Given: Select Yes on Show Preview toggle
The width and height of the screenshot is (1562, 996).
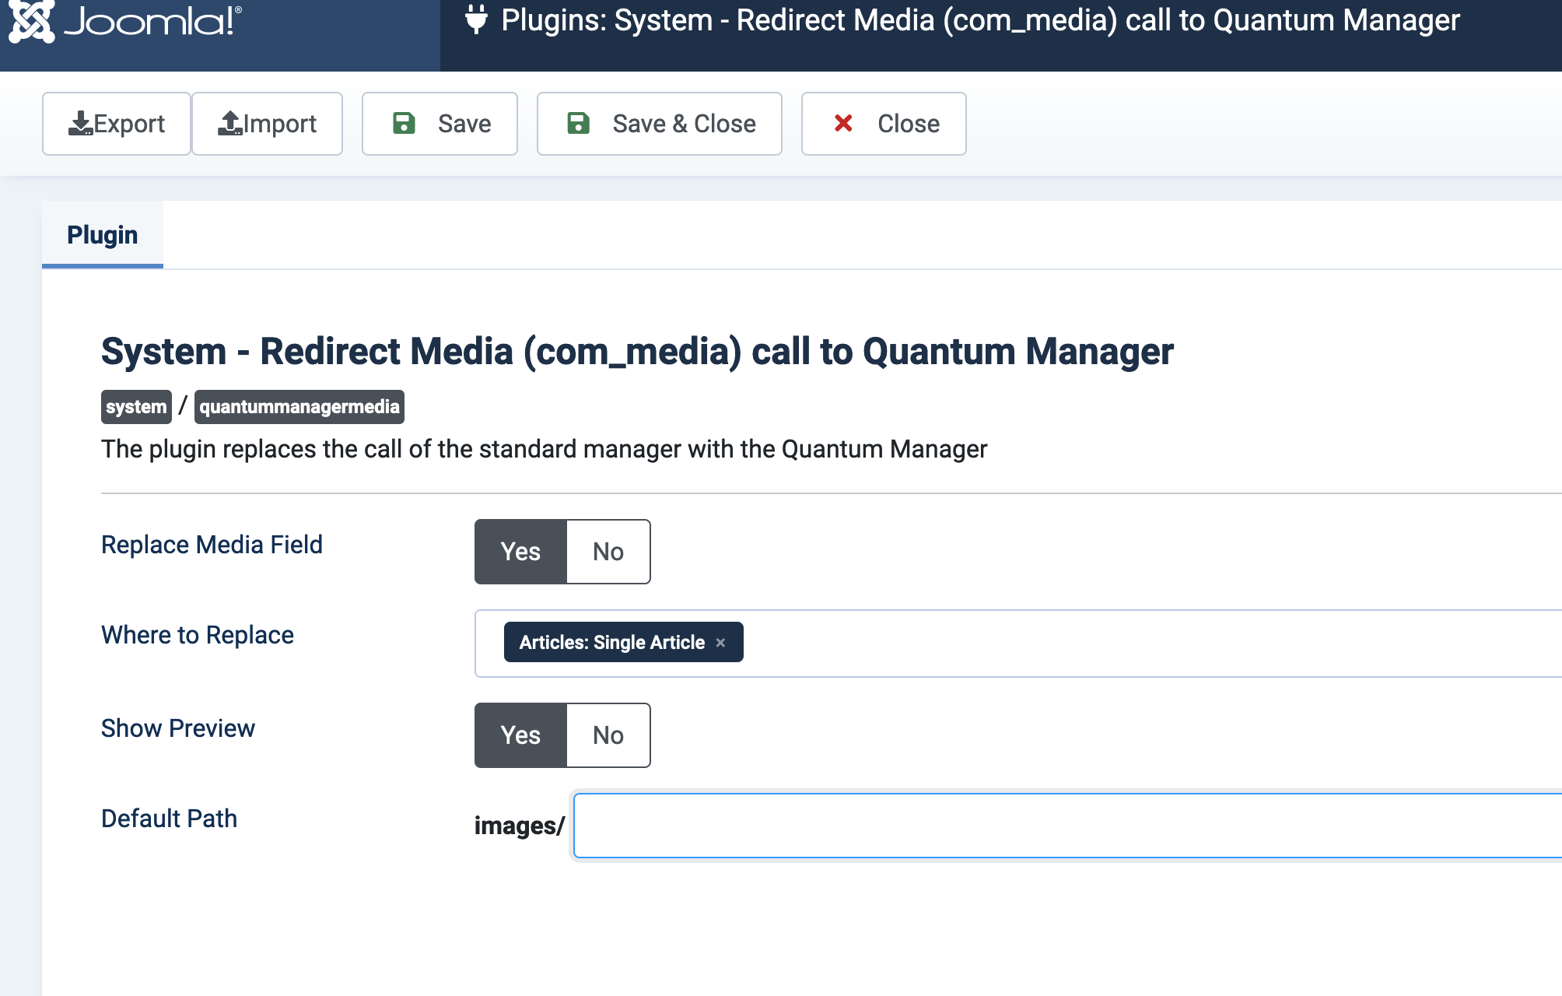Looking at the screenshot, I should (x=520, y=735).
